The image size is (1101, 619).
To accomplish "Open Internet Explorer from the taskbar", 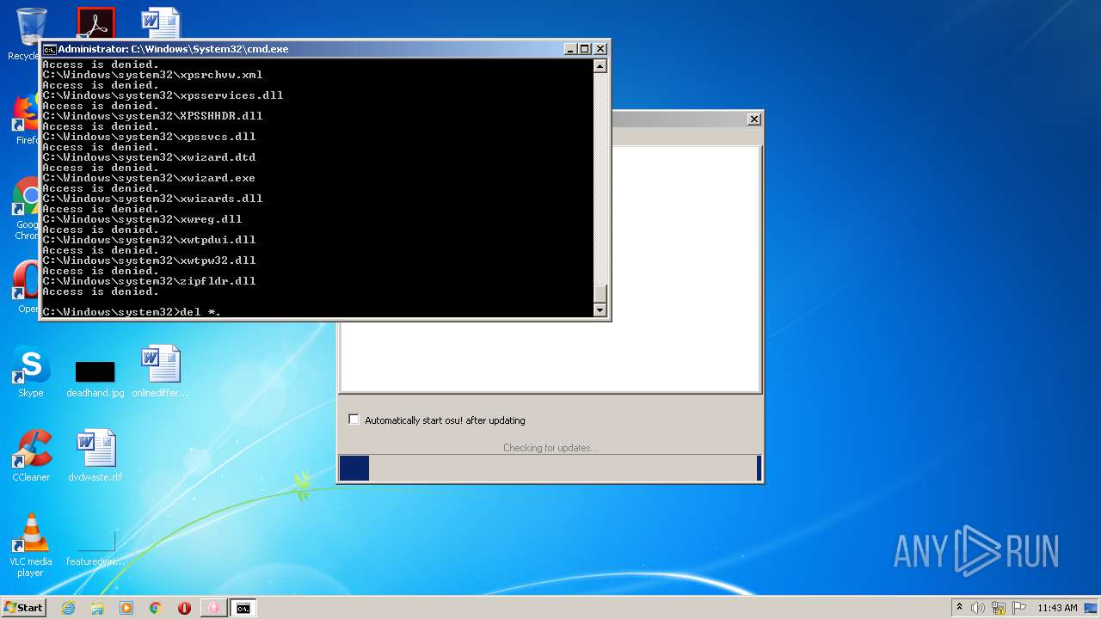I will (x=68, y=608).
